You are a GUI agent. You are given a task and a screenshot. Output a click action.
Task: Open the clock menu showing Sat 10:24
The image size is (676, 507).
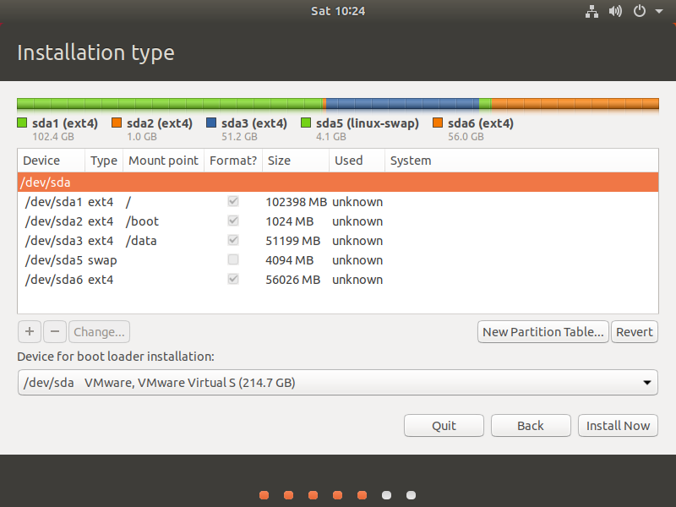point(337,11)
